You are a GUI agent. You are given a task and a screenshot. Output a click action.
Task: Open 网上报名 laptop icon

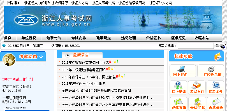coord(181,69)
